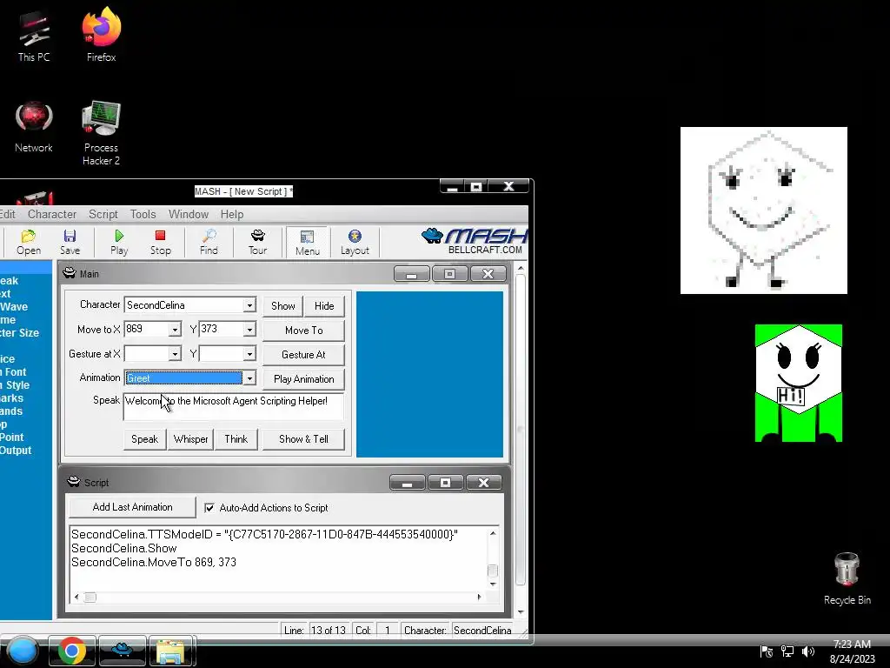Click the Move To button

303,330
